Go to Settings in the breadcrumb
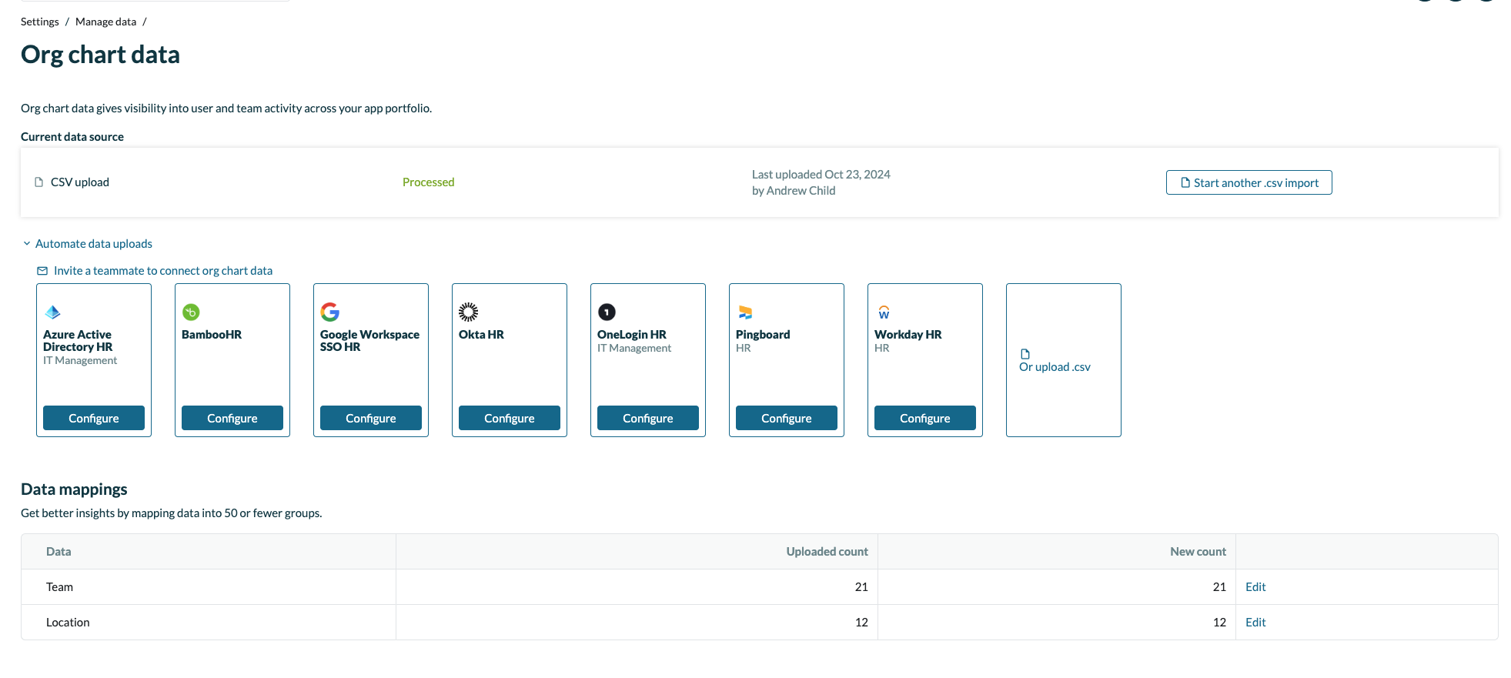 coord(39,22)
